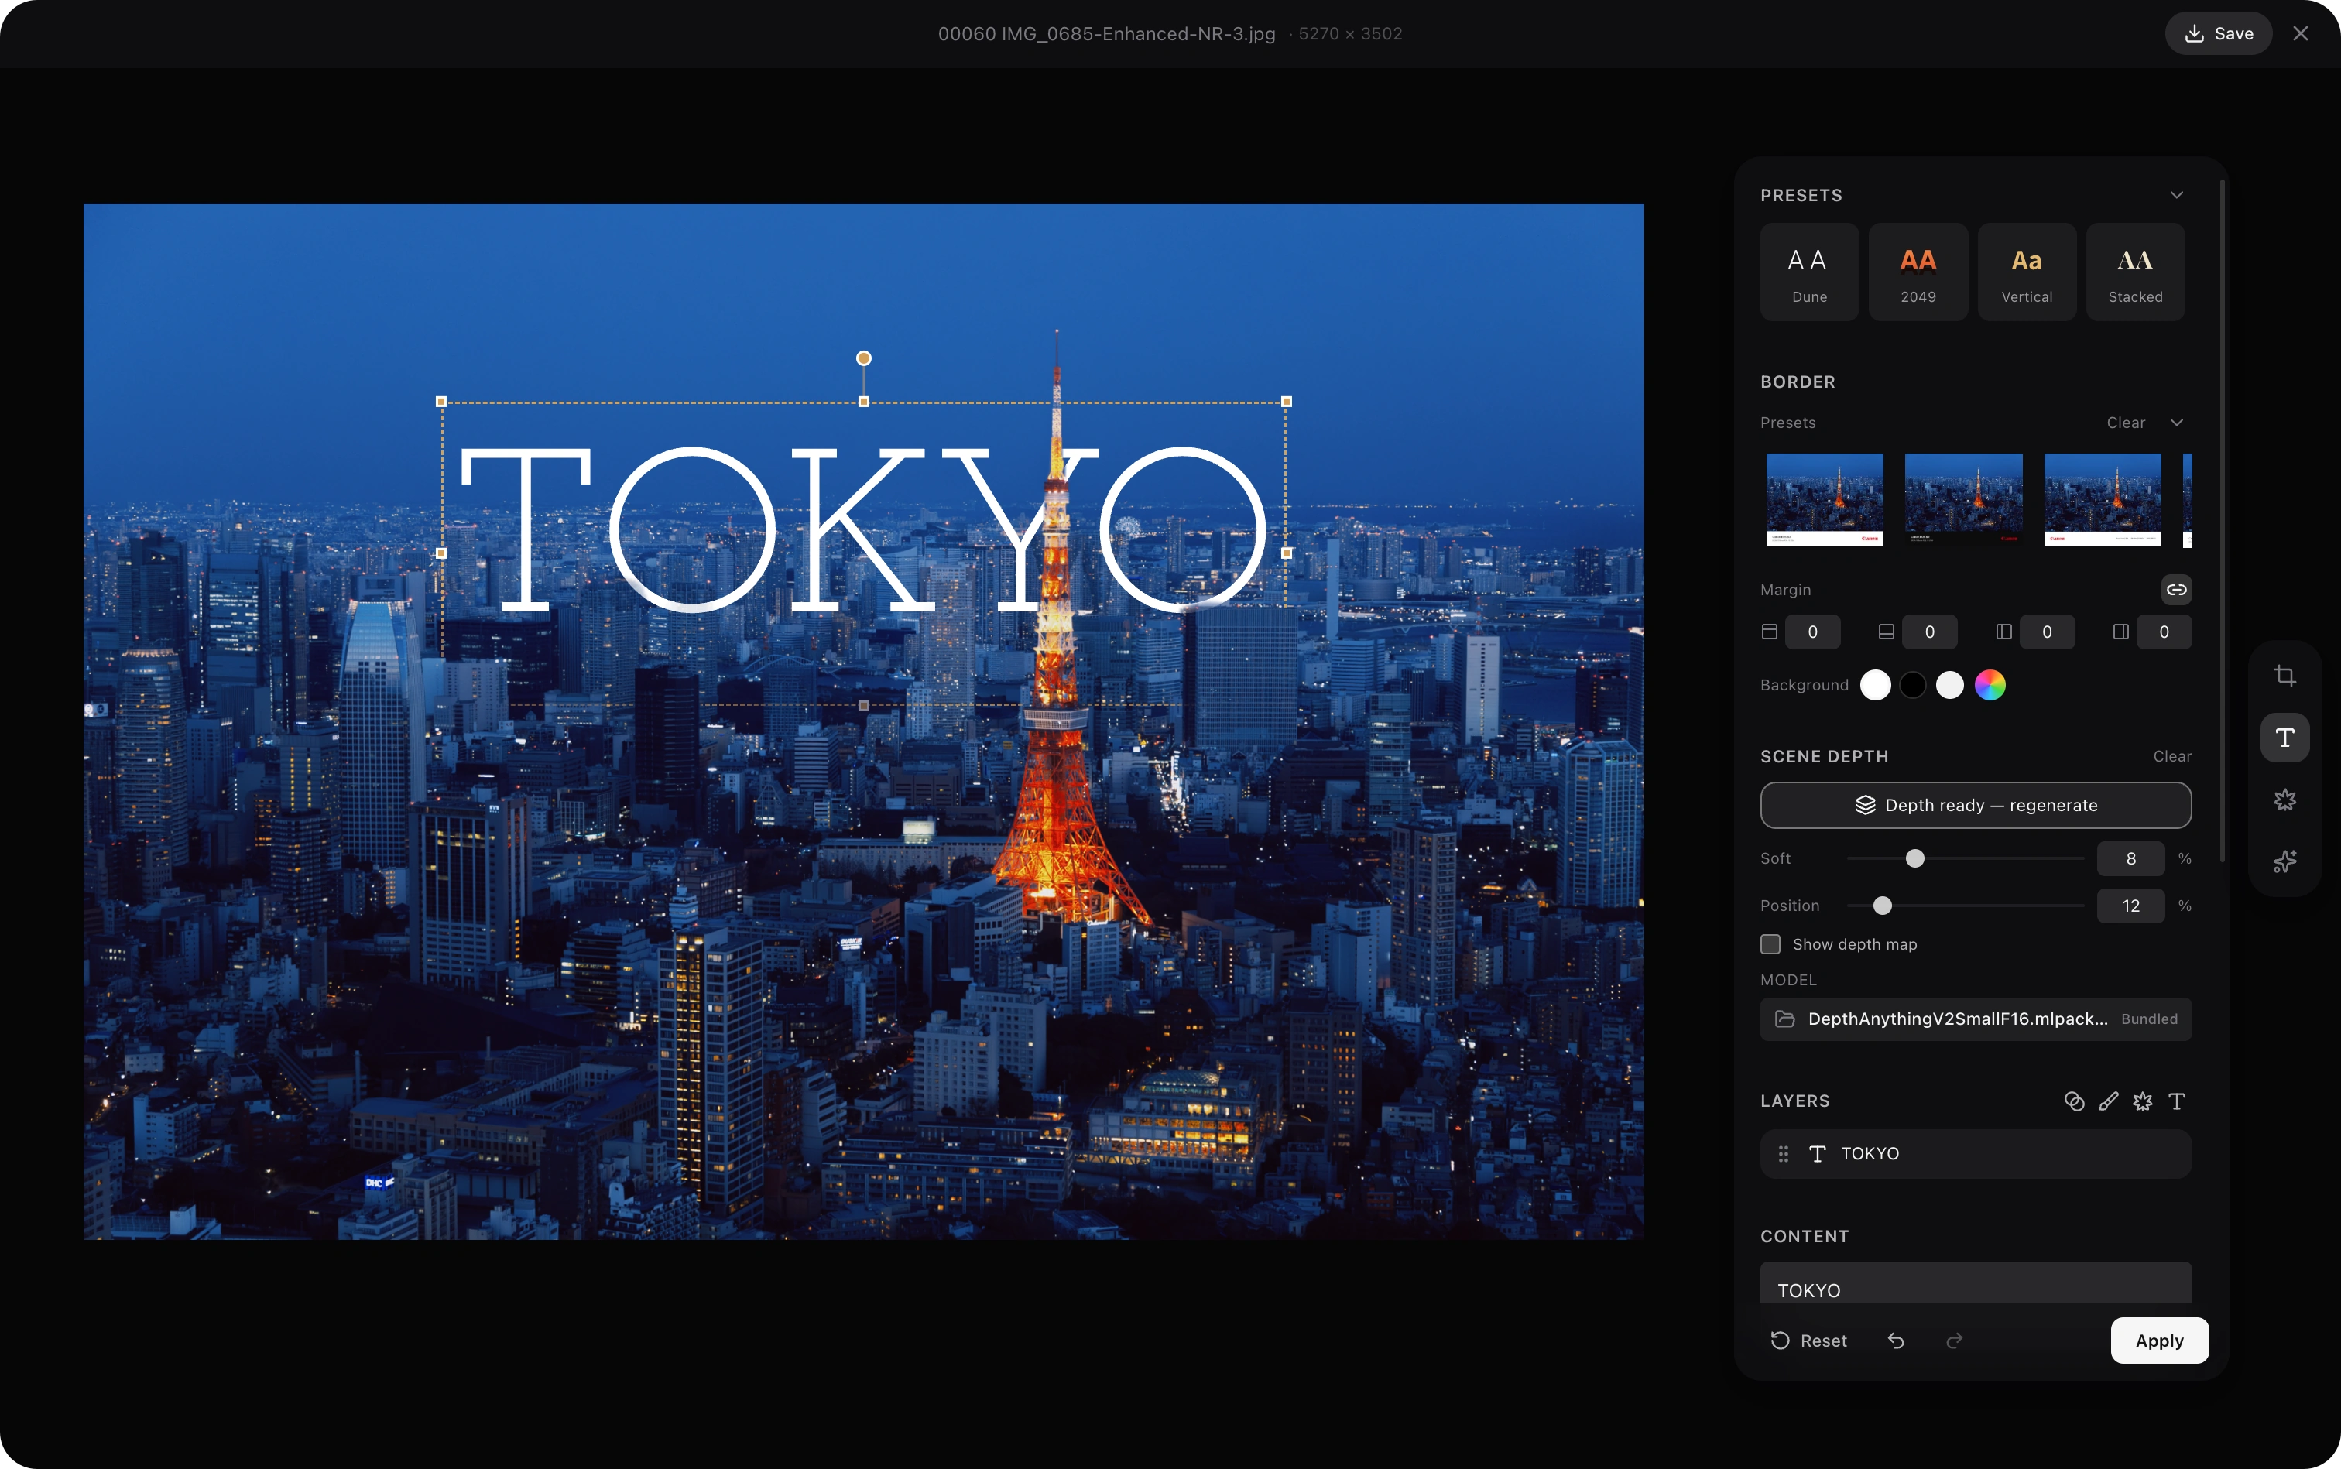
Task: Click the Soft slider handle
Action: point(1914,859)
